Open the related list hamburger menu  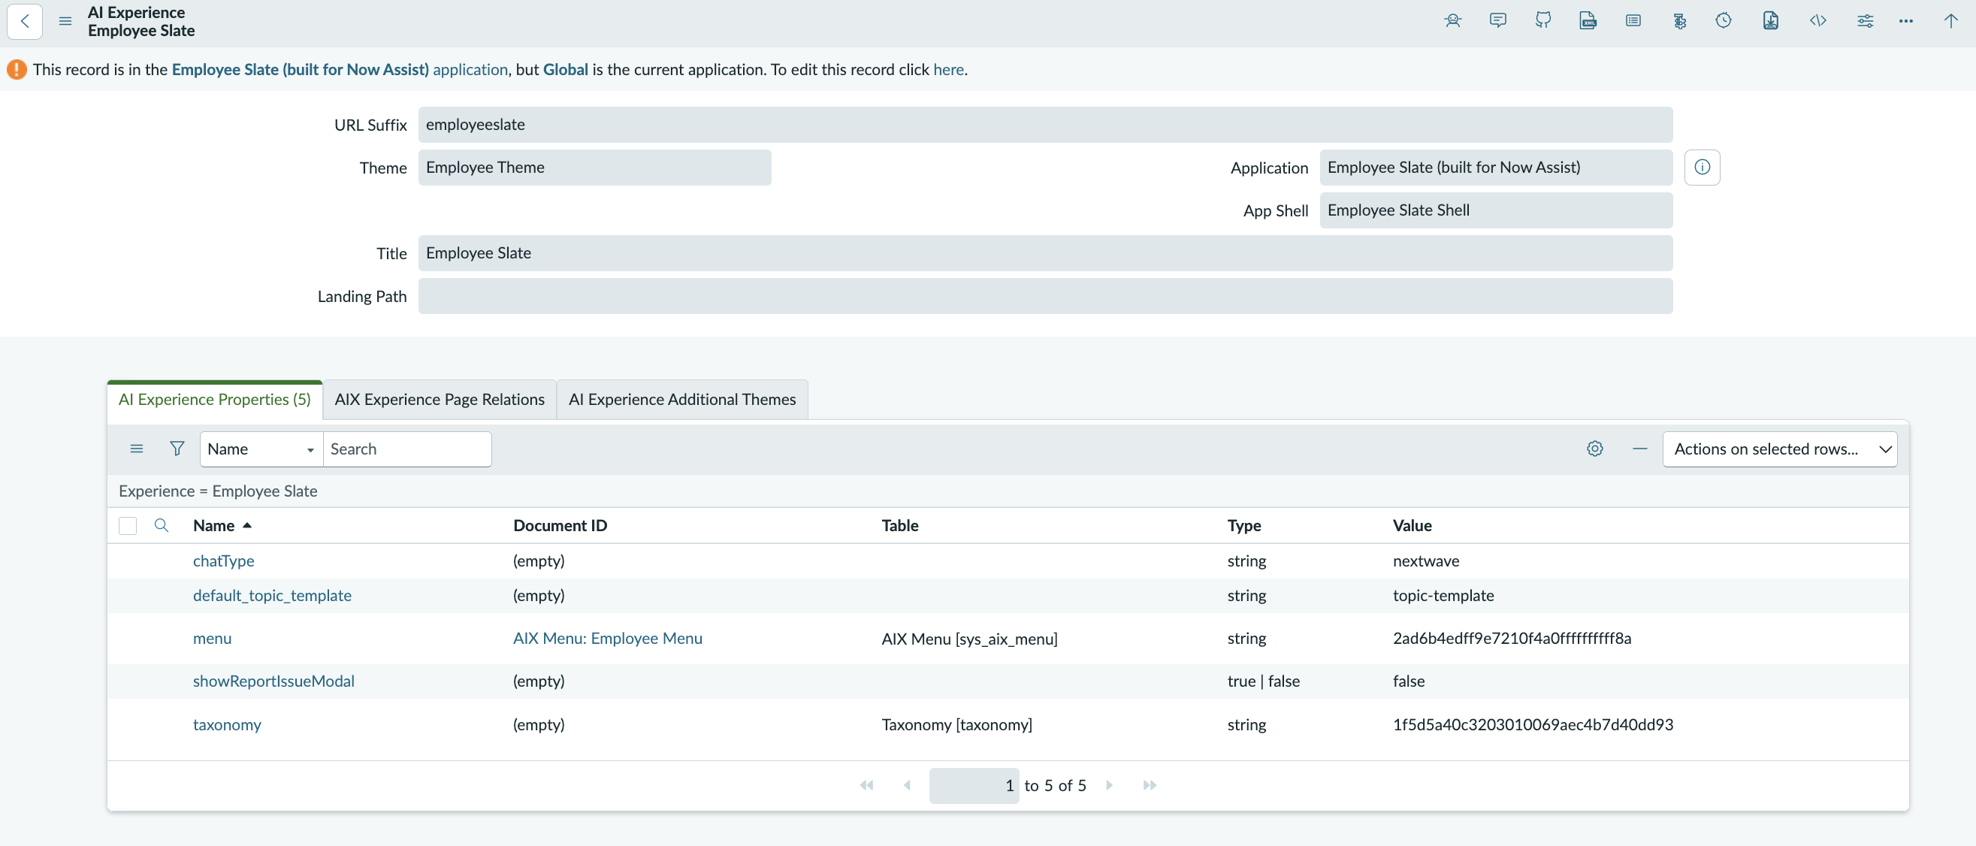click(137, 449)
